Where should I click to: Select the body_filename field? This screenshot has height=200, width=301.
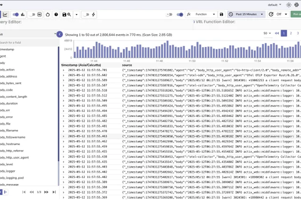(x=9, y=130)
